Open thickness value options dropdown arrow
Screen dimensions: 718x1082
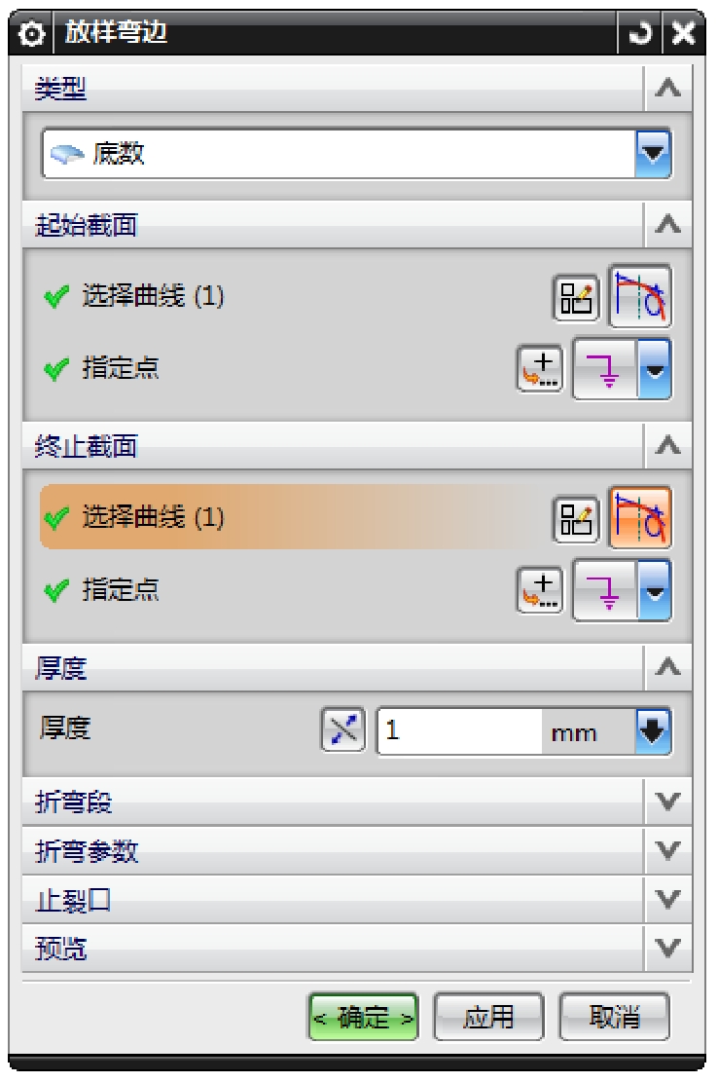pos(653,730)
